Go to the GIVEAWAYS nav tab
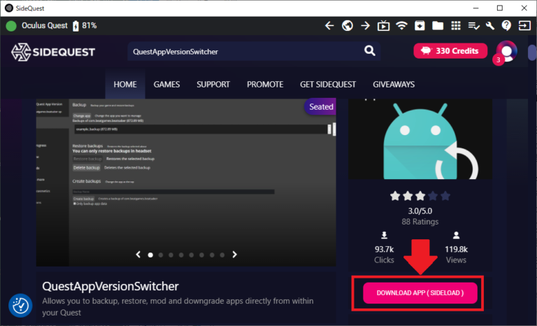This screenshot has width=537, height=326. click(x=394, y=85)
